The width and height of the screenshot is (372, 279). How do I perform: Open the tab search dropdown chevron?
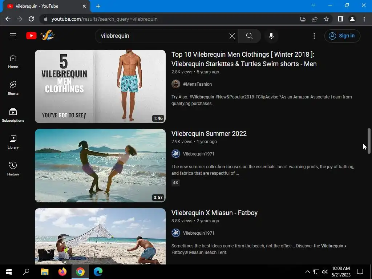314,5
